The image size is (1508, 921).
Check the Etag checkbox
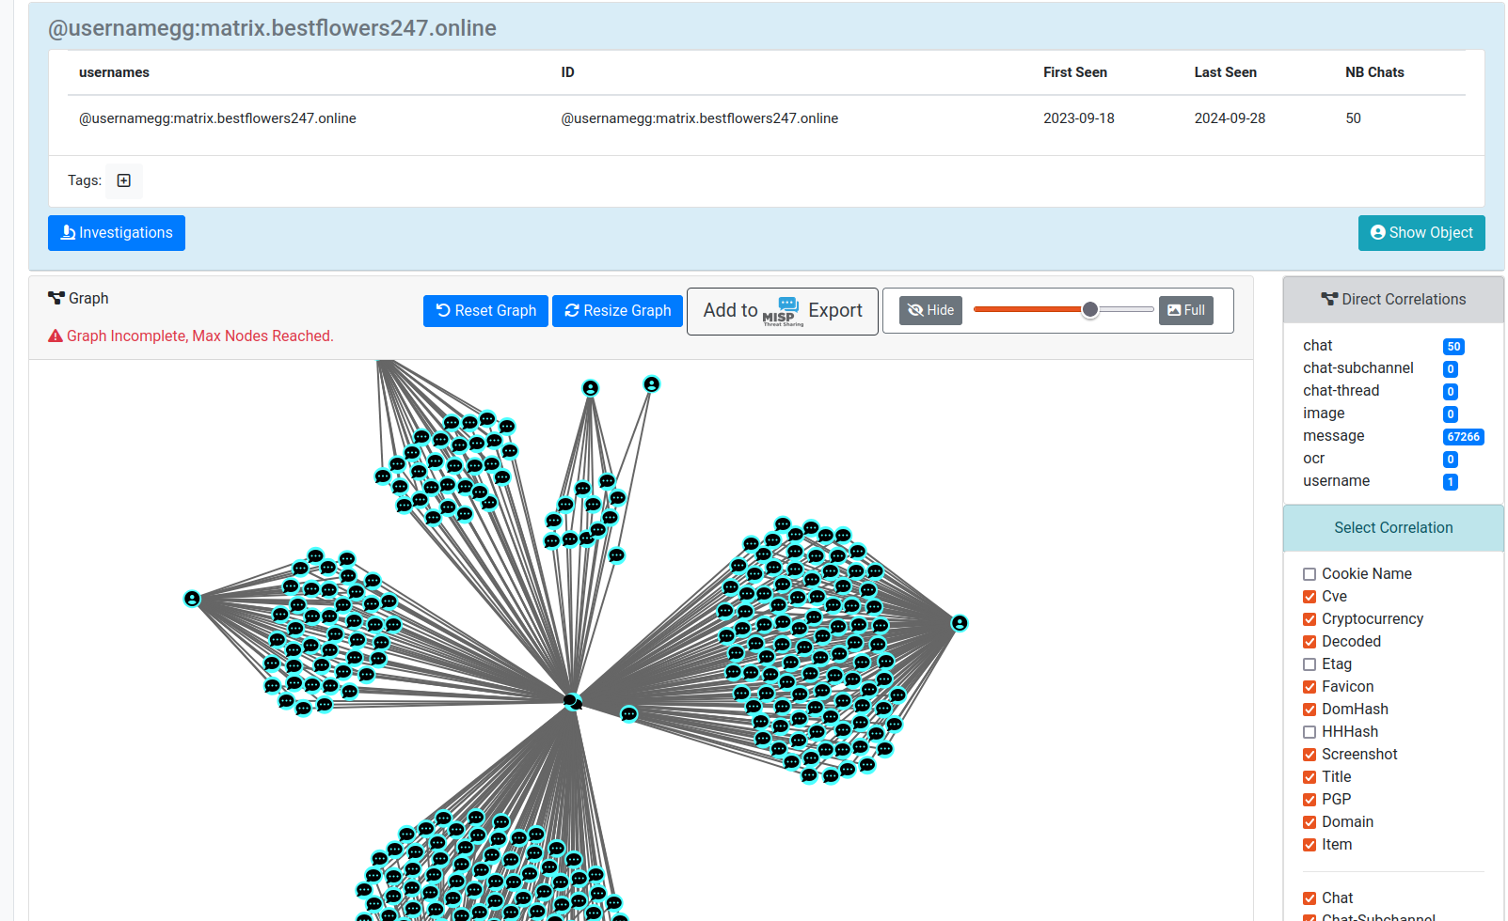tap(1310, 664)
